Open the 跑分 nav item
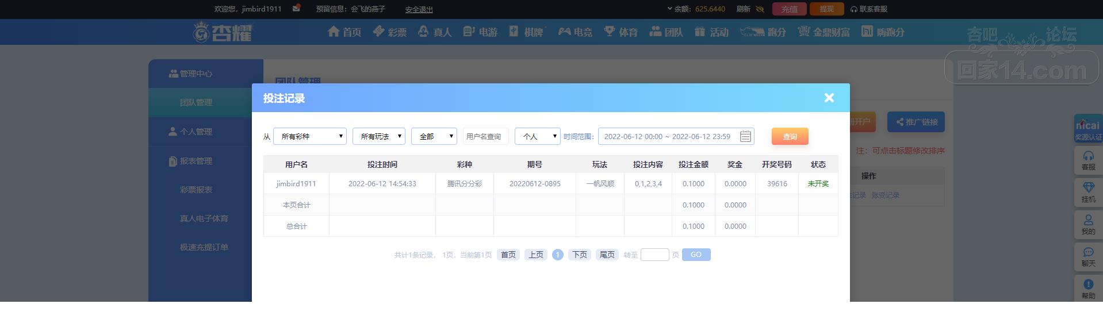1103x315 pixels. [763, 32]
